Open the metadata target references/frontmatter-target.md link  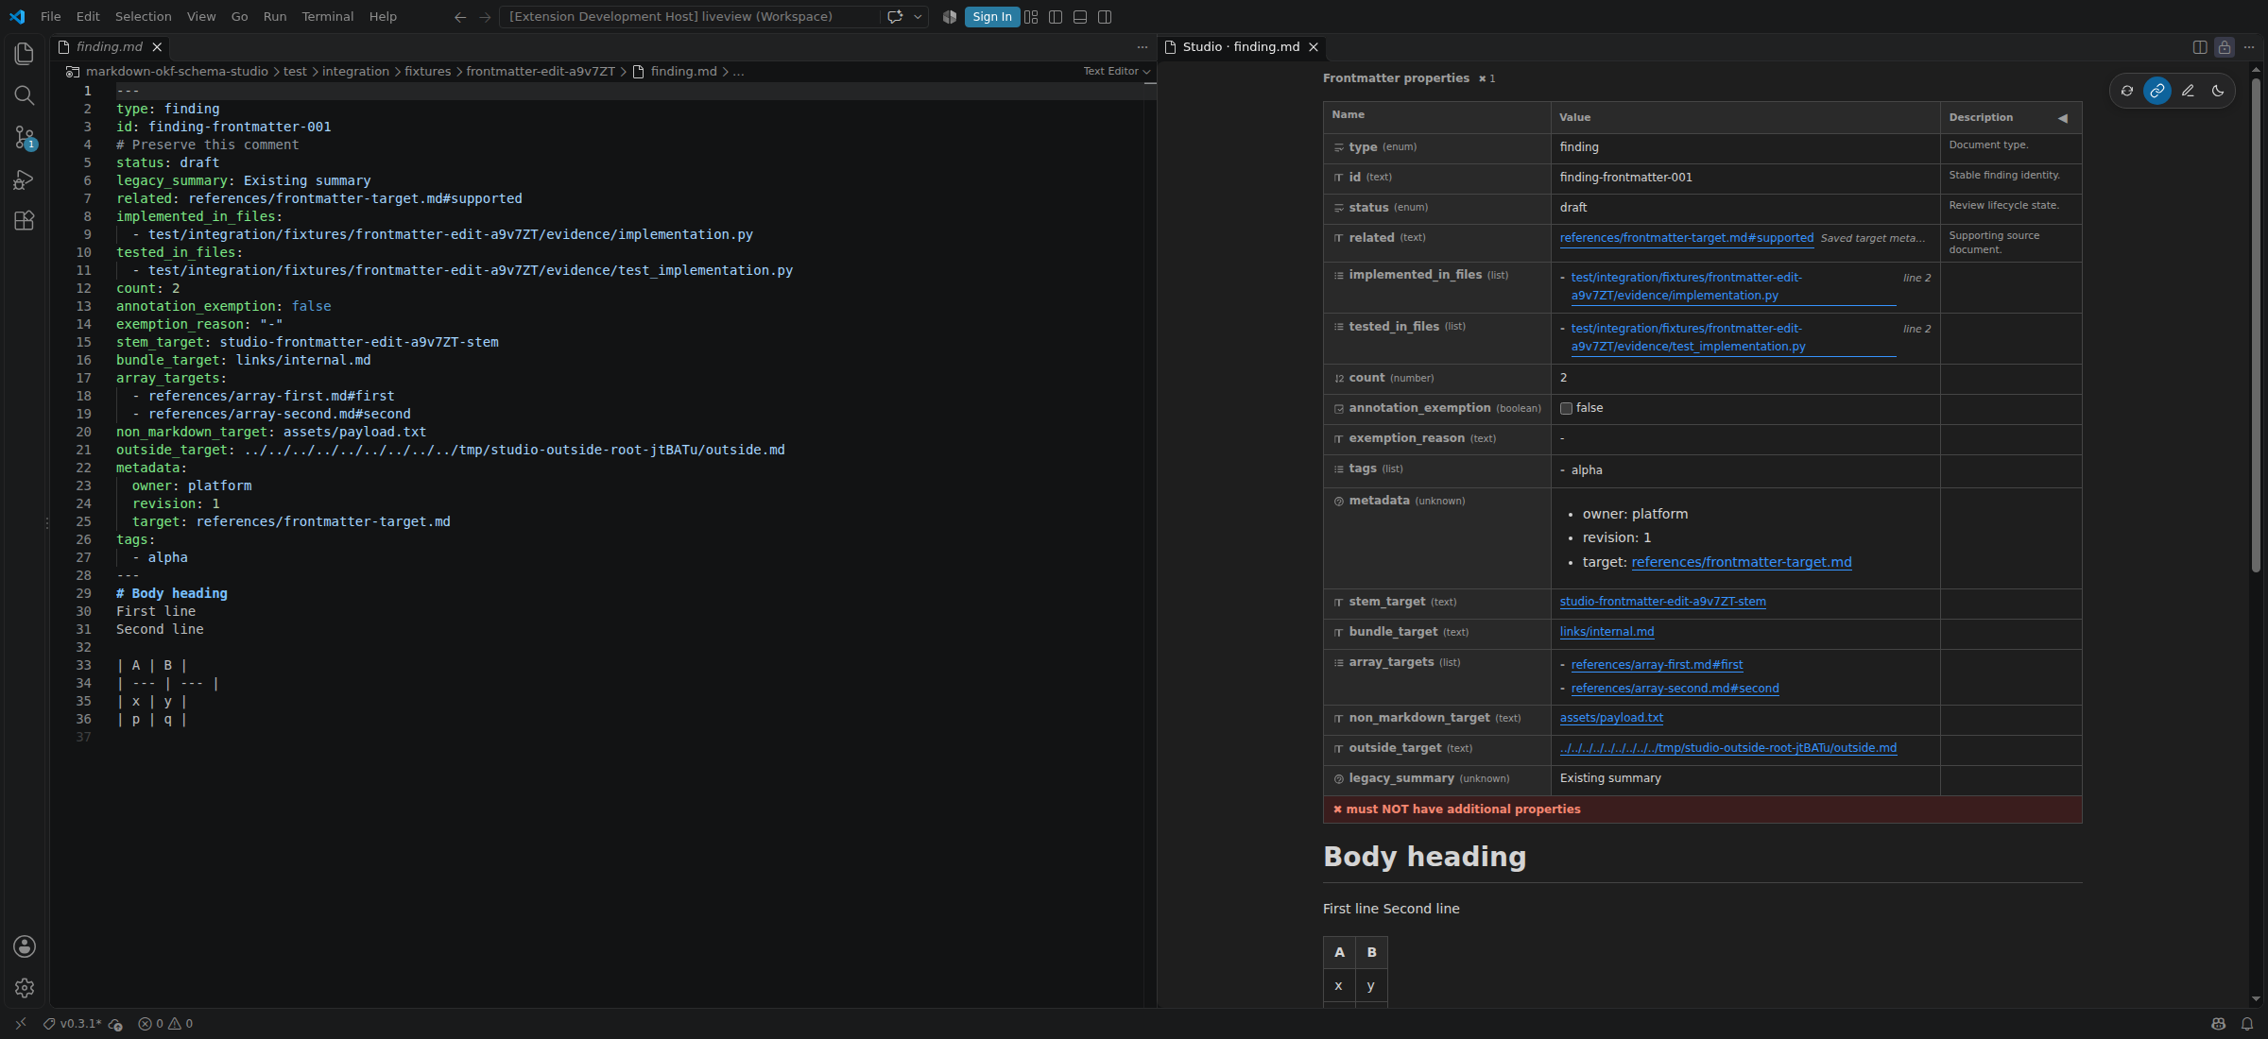point(1741,562)
